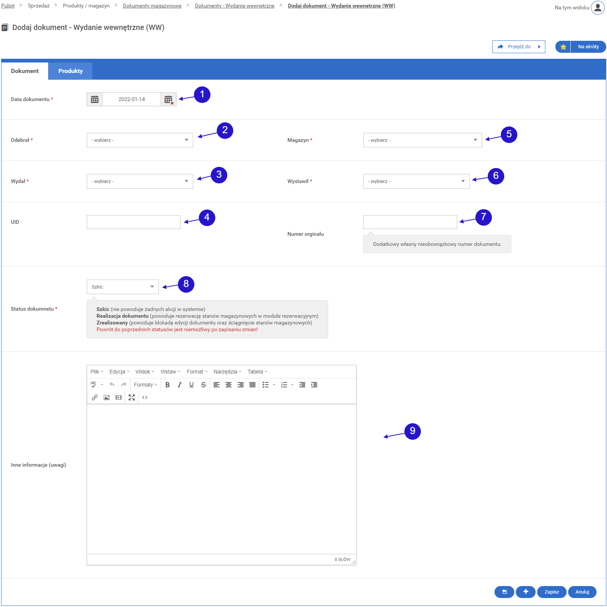Click the Na skróty button
This screenshot has width=607, height=607.
(x=588, y=47)
